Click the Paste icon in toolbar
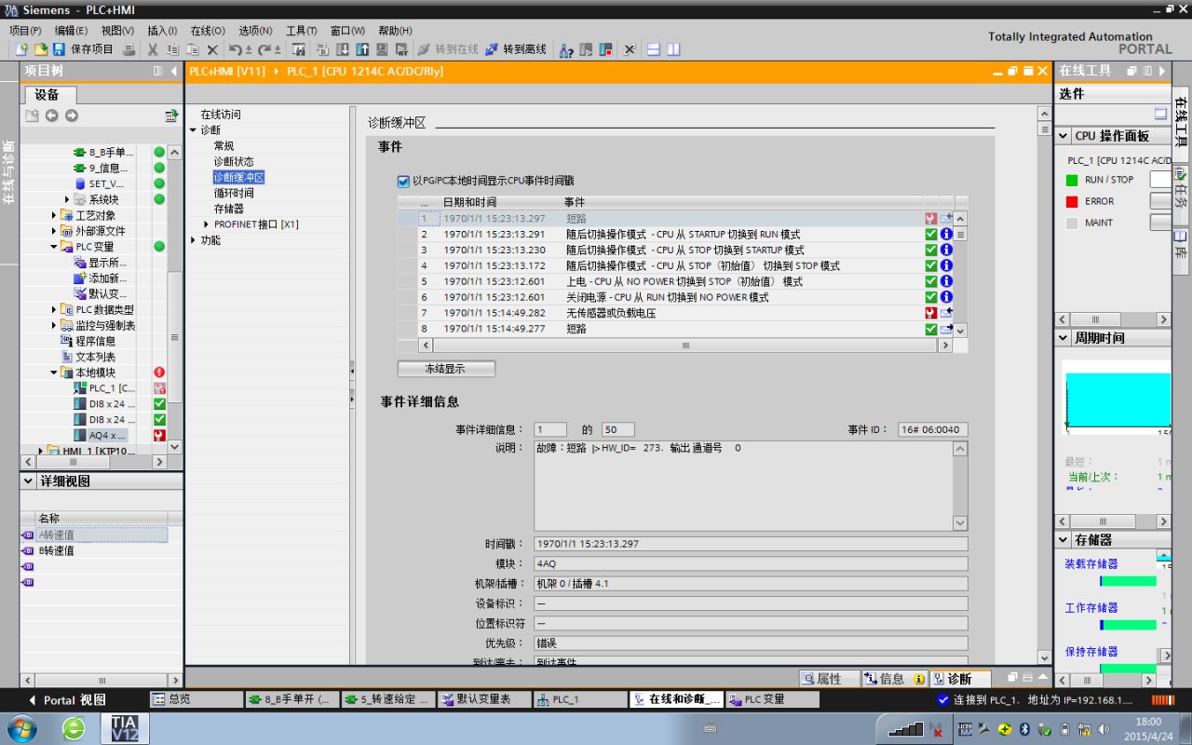The image size is (1192, 745). [192, 49]
